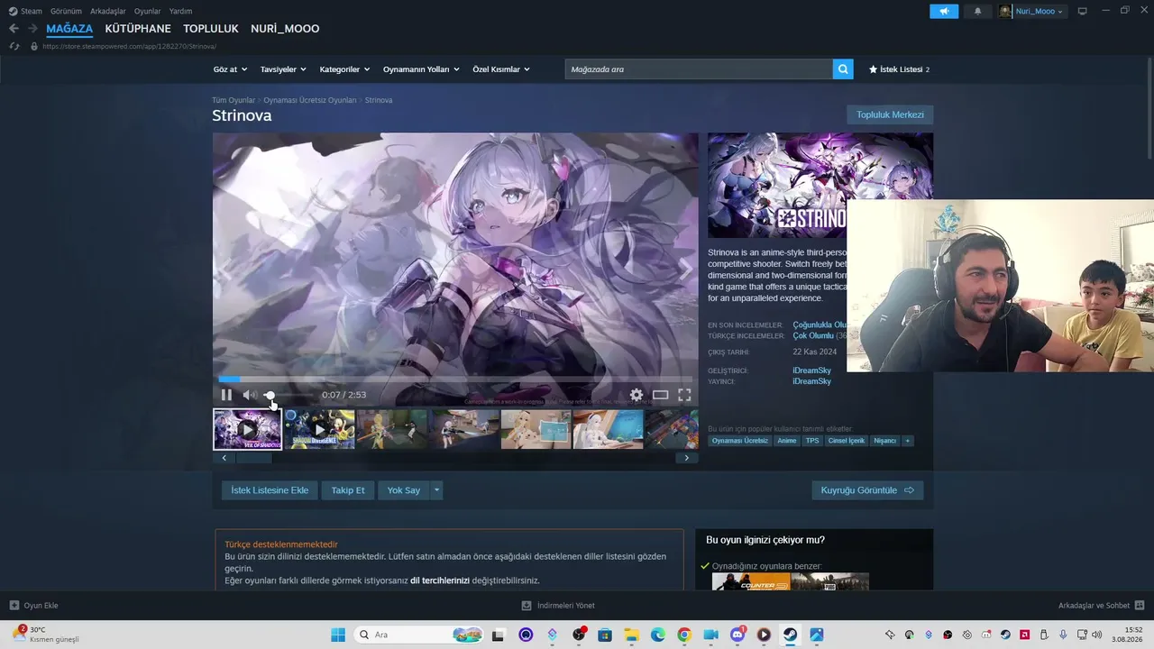Select the Veil of Shadows trailer thumbnail
The image size is (1154, 649).
coord(247,429)
